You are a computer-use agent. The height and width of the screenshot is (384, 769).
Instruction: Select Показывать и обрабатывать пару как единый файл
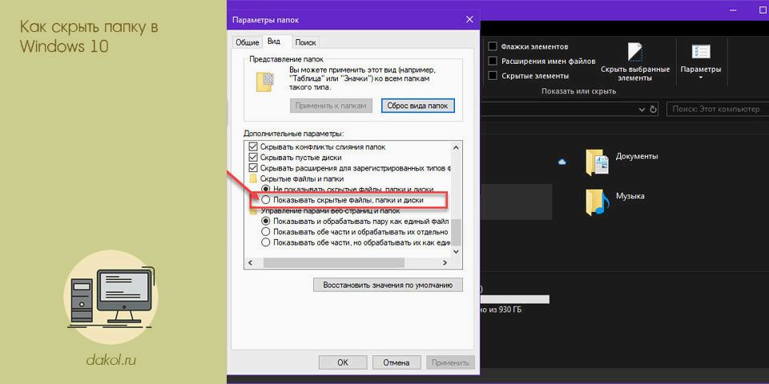pos(265,221)
